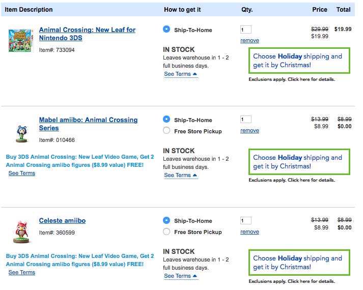The width and height of the screenshot is (363, 290).
Task: Remove Animal Crossing New Leaf from cart
Action: point(249,41)
